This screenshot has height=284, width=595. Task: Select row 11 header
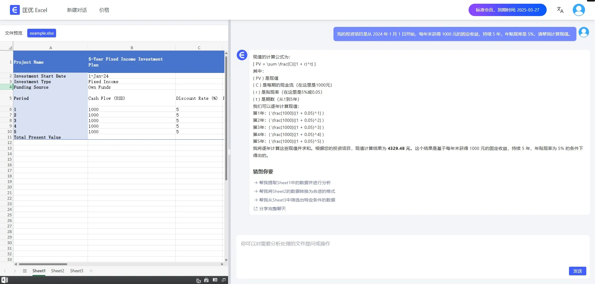click(7, 137)
